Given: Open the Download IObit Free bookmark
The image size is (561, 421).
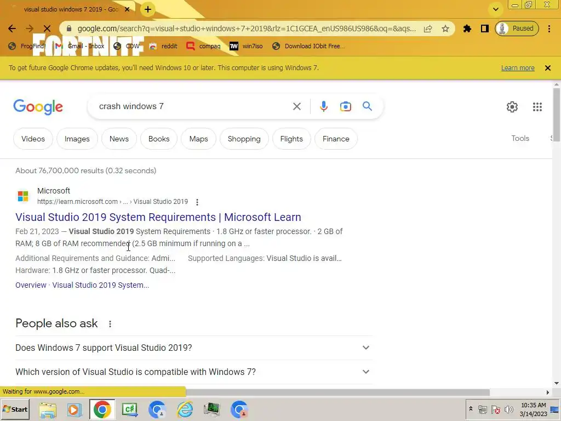Looking at the screenshot, I should click(x=308, y=46).
